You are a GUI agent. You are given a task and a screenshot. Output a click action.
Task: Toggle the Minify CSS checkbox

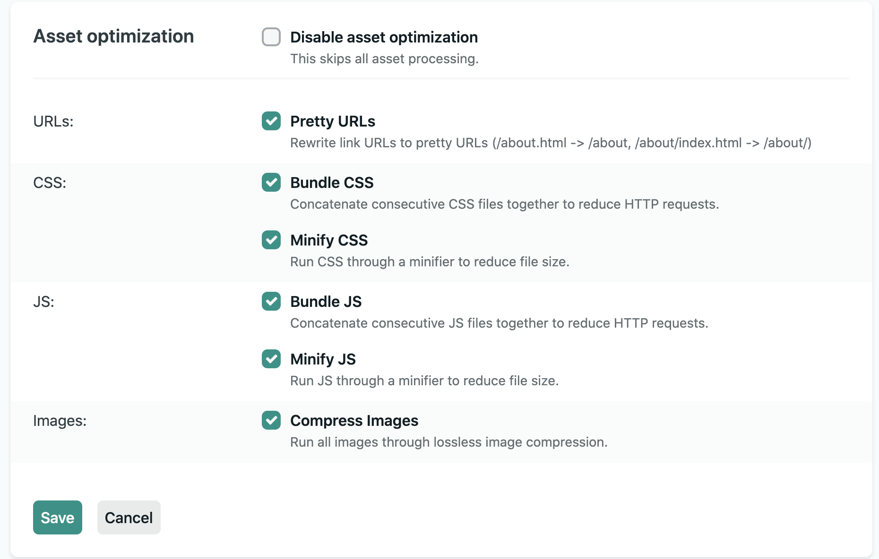pos(271,240)
